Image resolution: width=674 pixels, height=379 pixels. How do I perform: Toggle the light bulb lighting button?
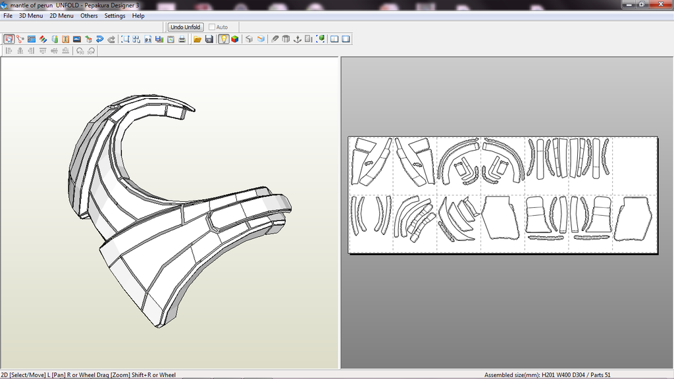(x=223, y=39)
